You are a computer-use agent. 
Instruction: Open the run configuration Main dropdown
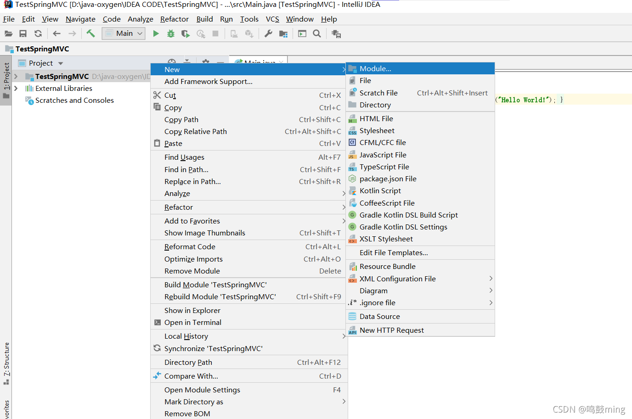click(x=124, y=34)
